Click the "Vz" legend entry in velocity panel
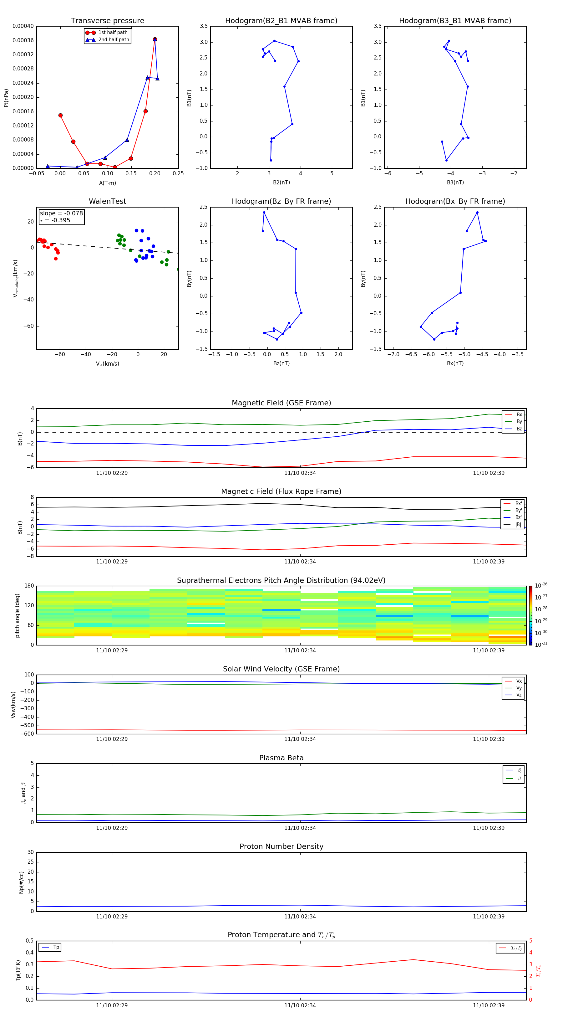Viewport: 563px width, 1033px height. [513, 695]
